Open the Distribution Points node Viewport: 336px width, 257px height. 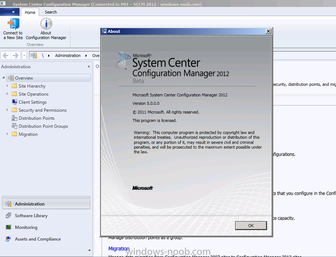coord(37,118)
